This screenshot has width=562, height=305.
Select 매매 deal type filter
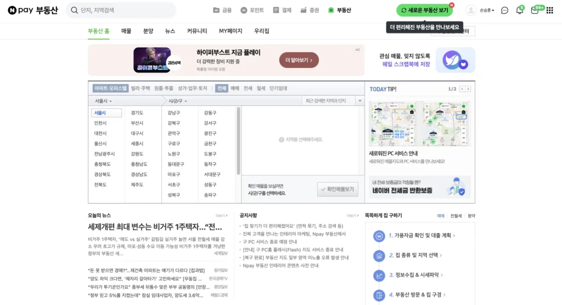coord(235,88)
